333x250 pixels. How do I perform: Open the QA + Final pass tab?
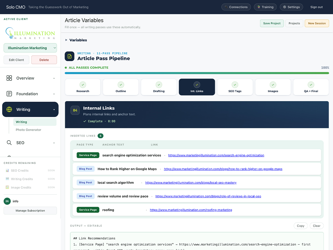(311, 87)
